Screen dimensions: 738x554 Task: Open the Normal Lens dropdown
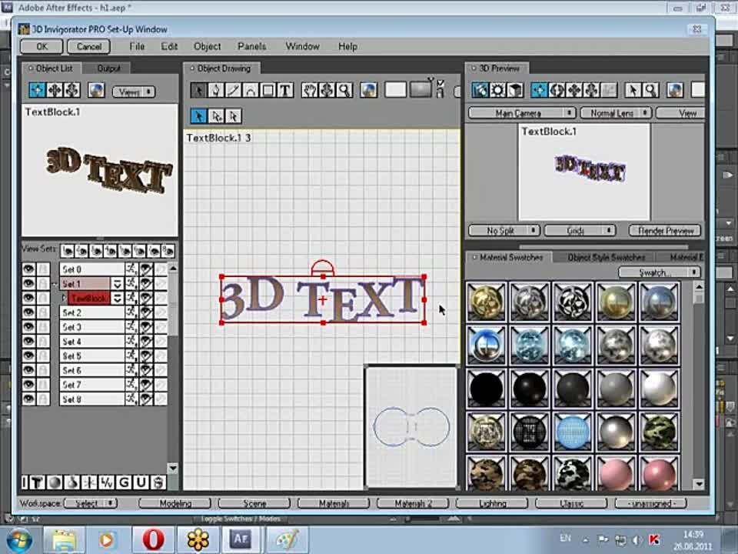(616, 113)
